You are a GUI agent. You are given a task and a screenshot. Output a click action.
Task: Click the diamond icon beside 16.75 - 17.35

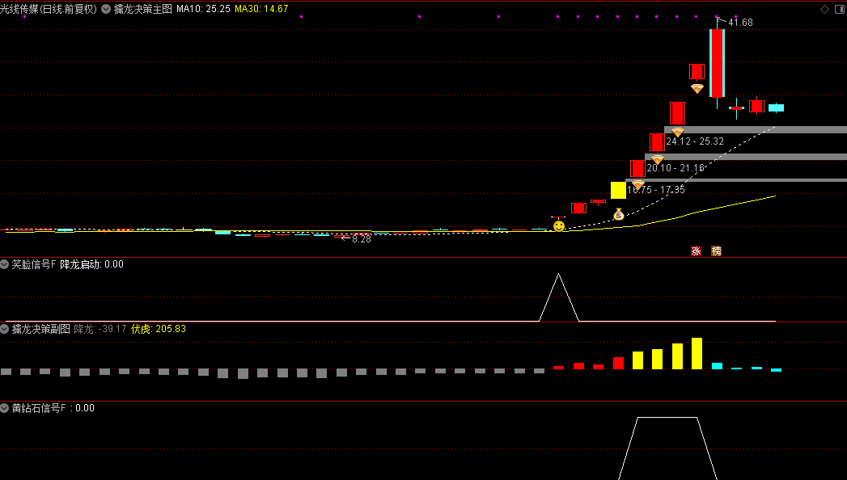point(638,184)
